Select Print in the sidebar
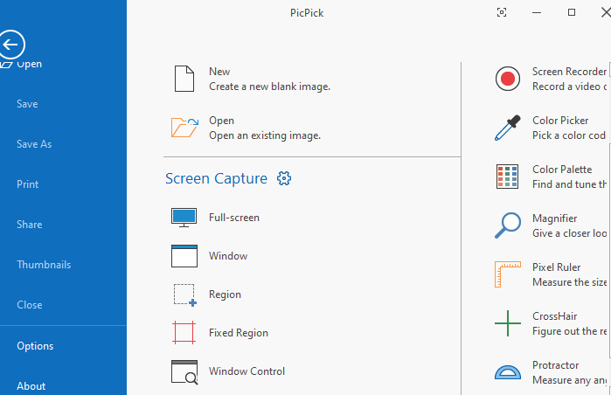 [x=27, y=184]
